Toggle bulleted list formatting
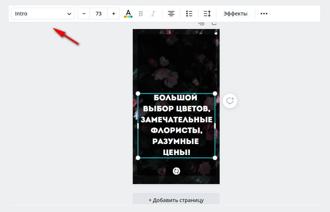Screen dimensions: 330x212 189,14
